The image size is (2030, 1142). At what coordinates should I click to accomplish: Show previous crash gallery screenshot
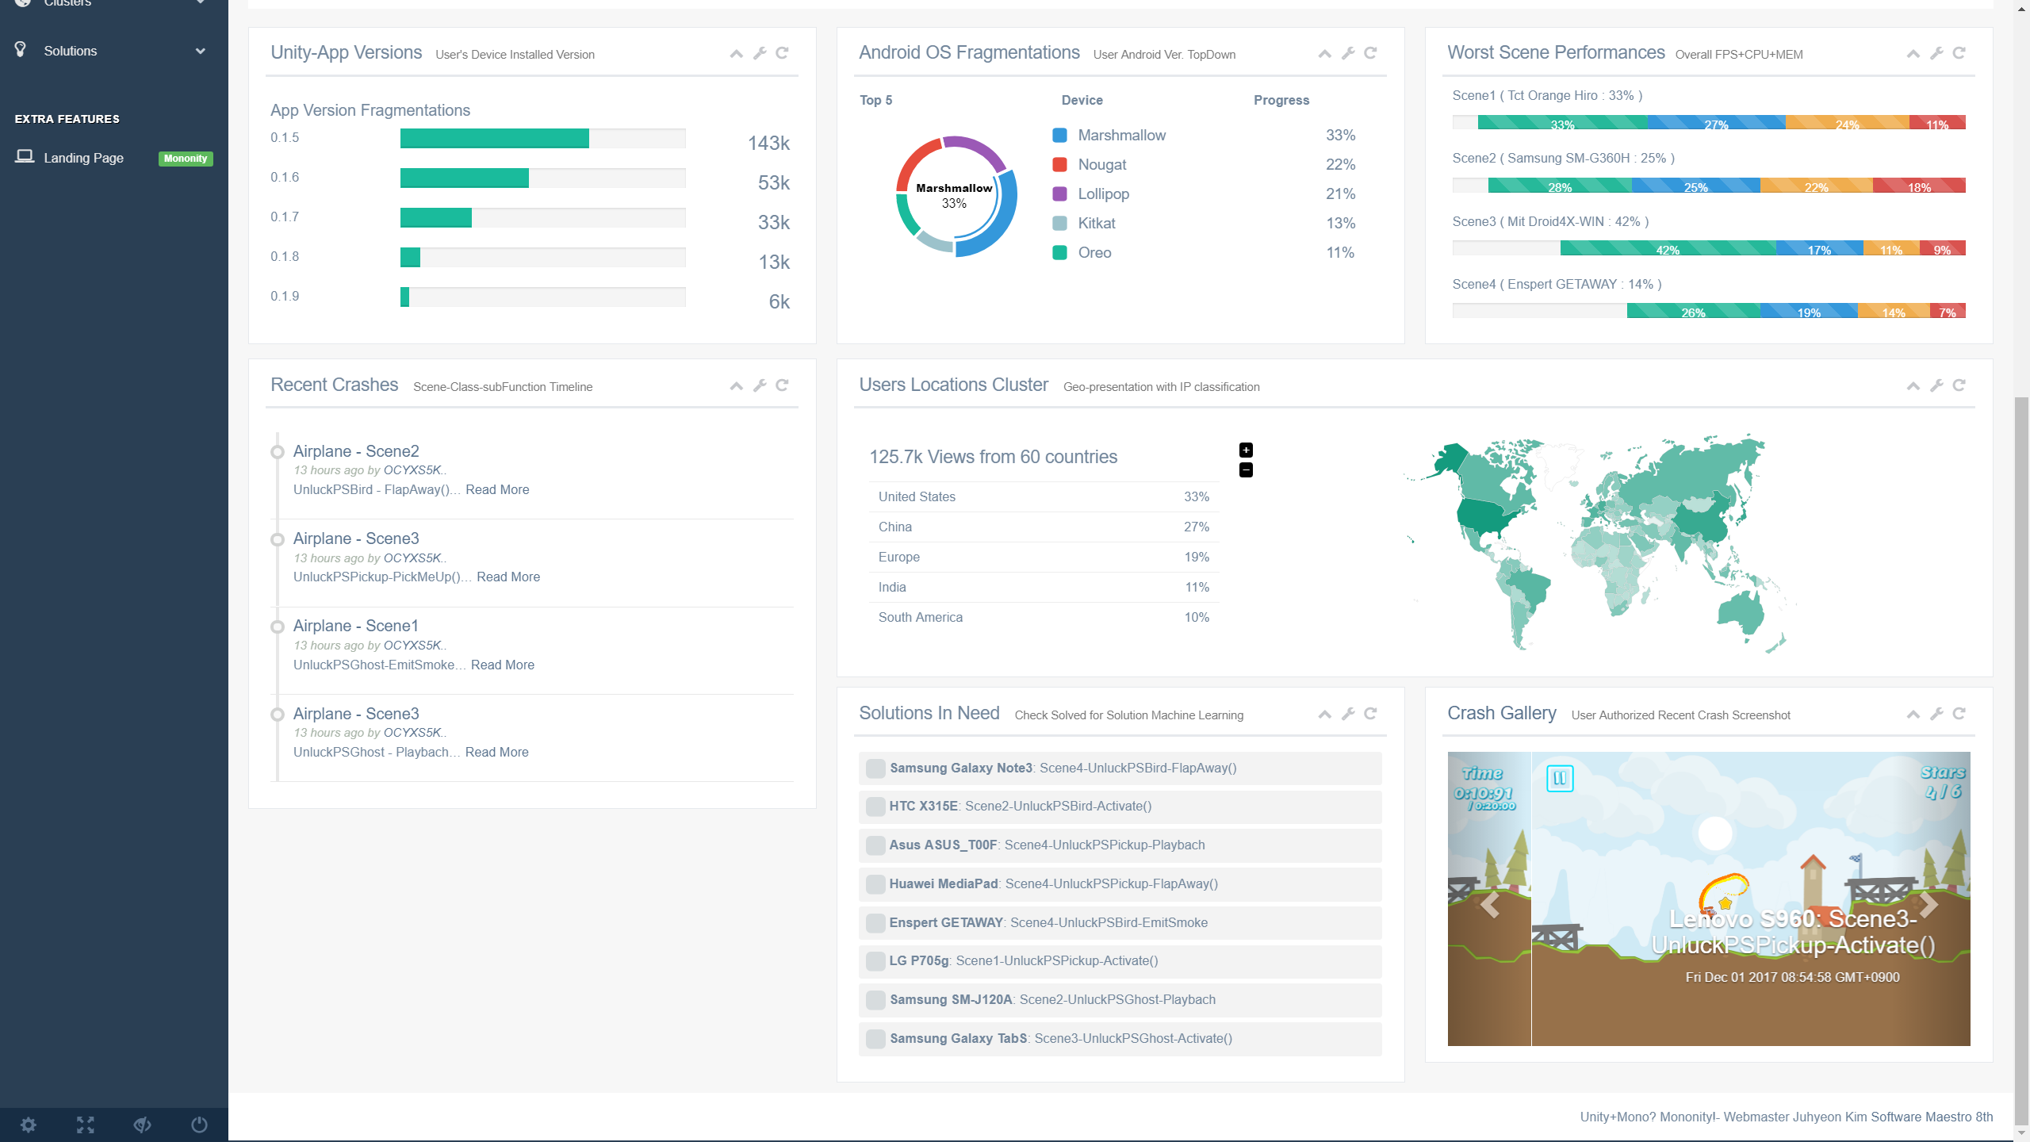point(1489,905)
